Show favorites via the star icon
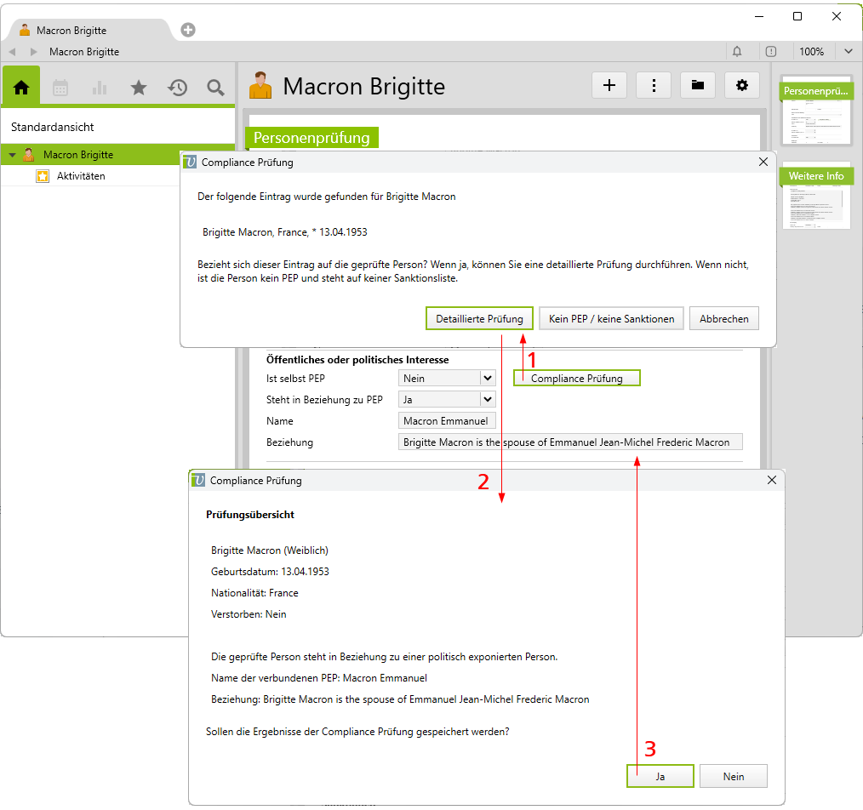Screen dimensions: 863x810 click(x=139, y=88)
